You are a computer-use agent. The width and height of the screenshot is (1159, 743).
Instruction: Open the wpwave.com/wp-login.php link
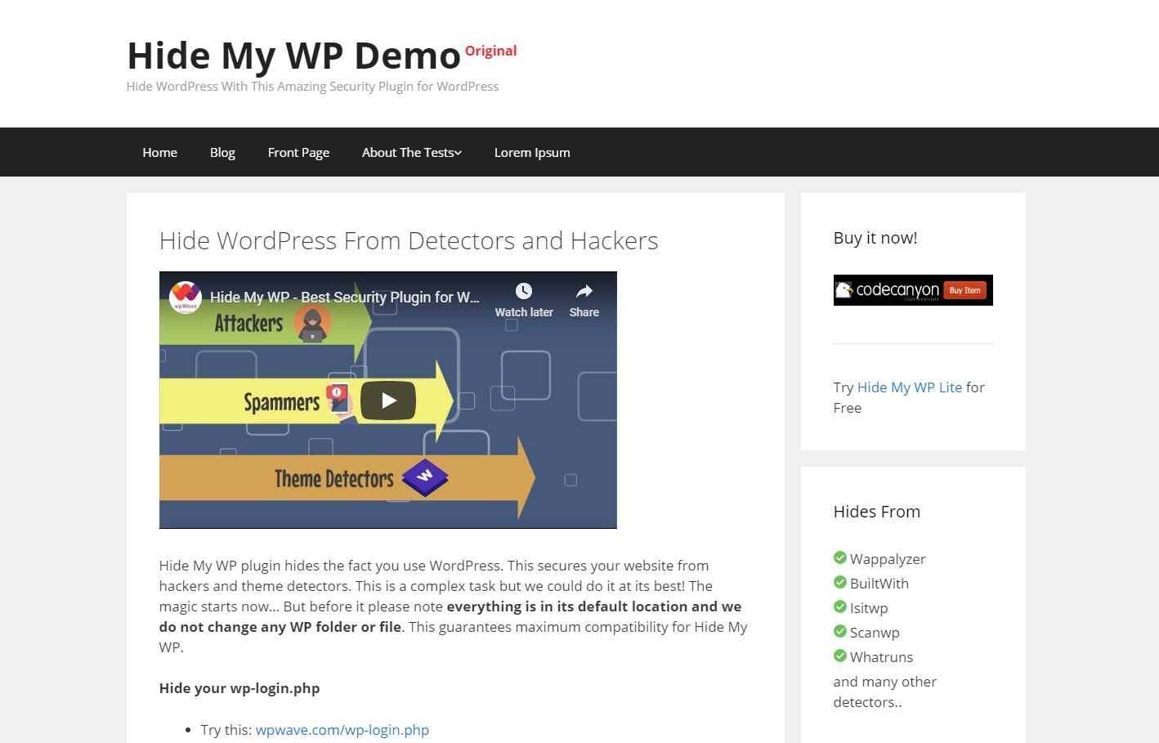(x=342, y=730)
